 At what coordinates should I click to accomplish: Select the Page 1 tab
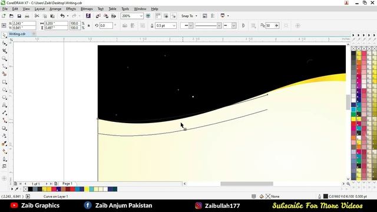click(67, 183)
